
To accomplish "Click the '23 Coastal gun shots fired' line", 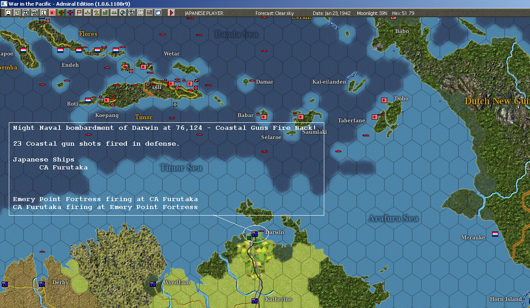I will click(x=96, y=144).
